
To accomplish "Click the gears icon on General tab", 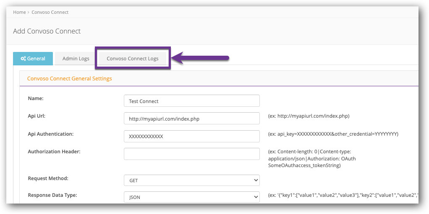I will (23, 58).
